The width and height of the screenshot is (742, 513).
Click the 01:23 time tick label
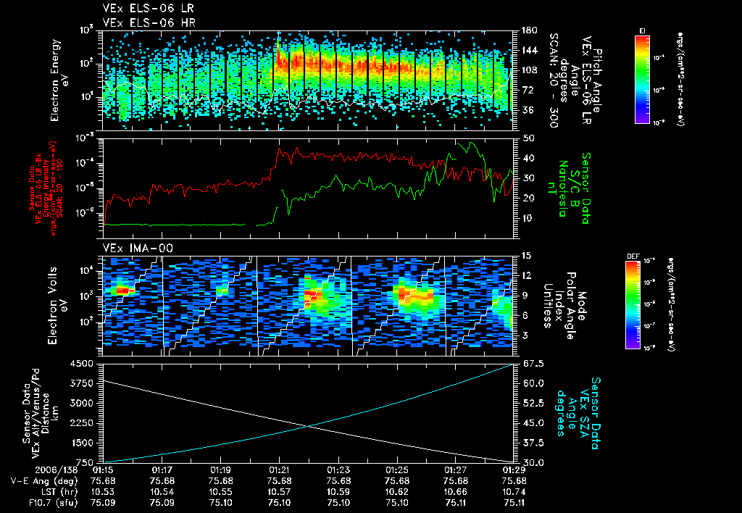pos(338,470)
